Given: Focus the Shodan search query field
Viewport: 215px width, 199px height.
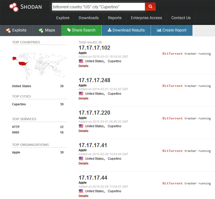Looking at the screenshot, I should click(x=98, y=7).
